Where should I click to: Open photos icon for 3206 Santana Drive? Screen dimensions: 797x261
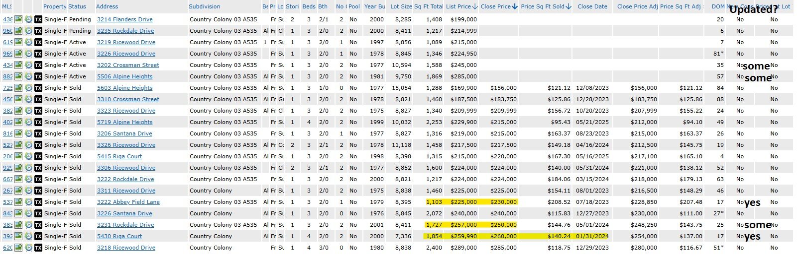[x=18, y=133]
